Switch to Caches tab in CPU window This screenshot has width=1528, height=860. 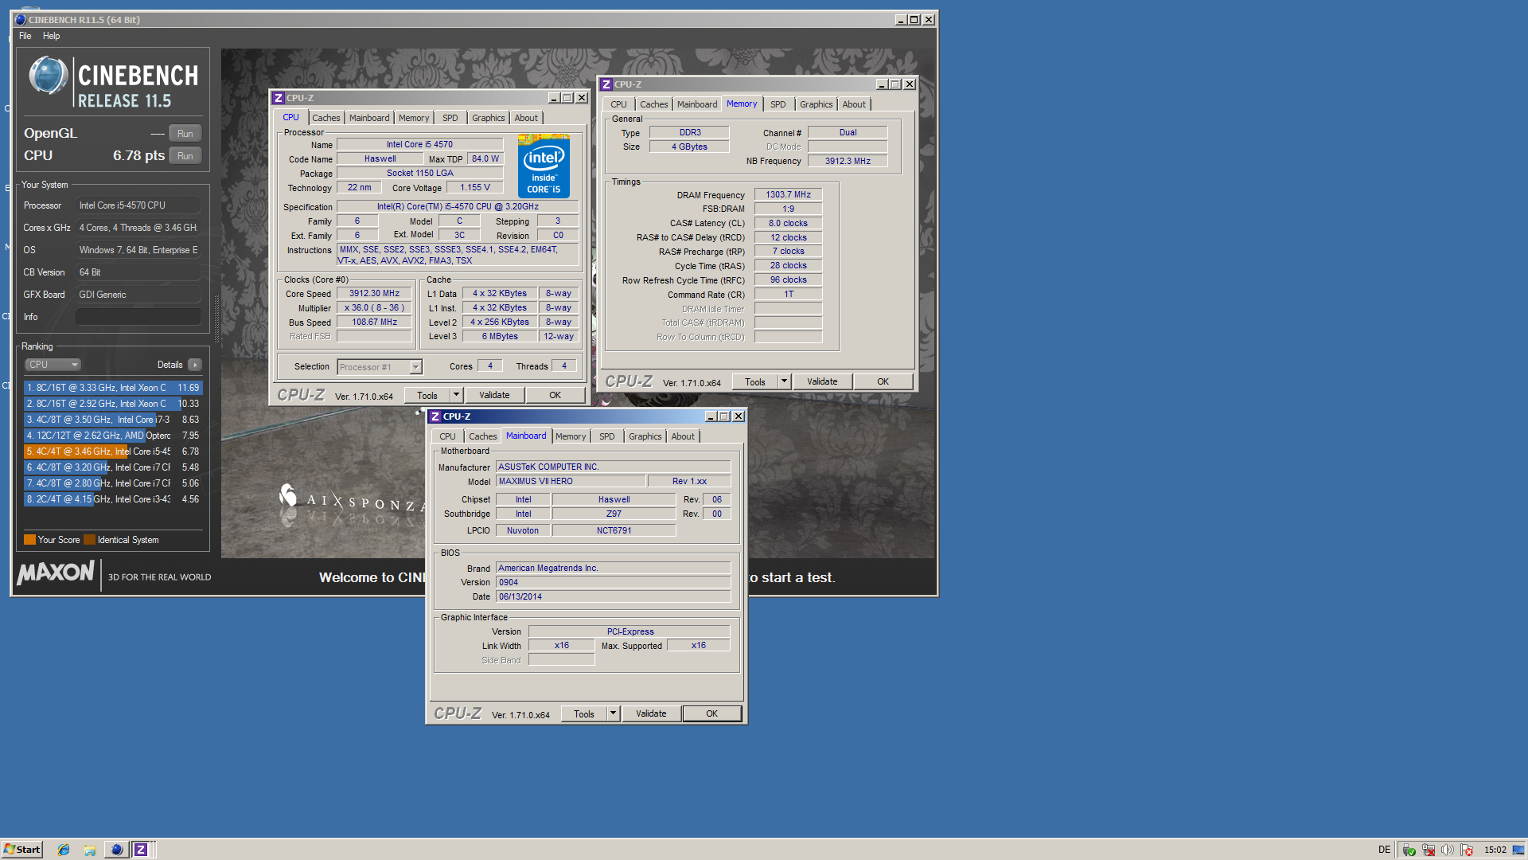[x=325, y=118]
